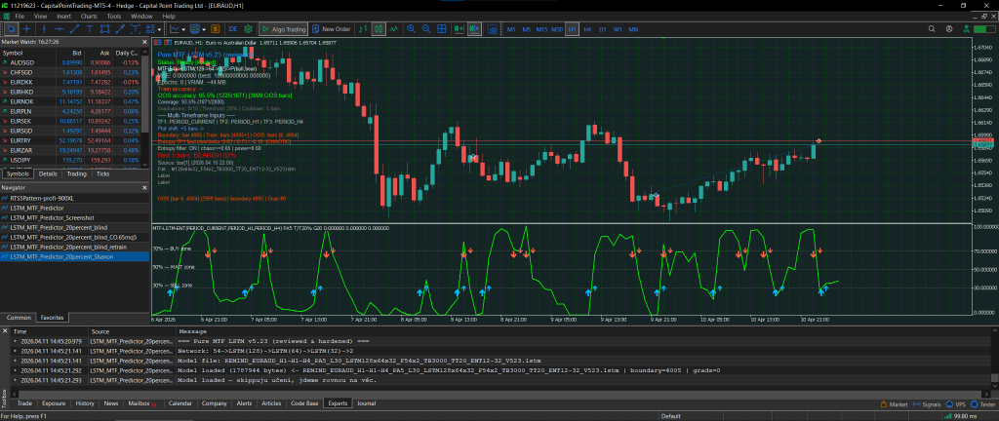Open the Charts menu
The image size is (999, 421).
(x=88, y=17)
